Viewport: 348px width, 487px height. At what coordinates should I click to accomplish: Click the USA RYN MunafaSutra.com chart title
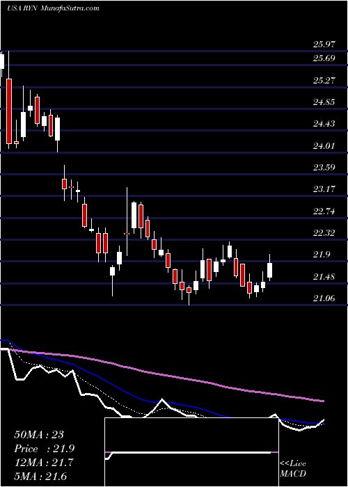click(53, 8)
